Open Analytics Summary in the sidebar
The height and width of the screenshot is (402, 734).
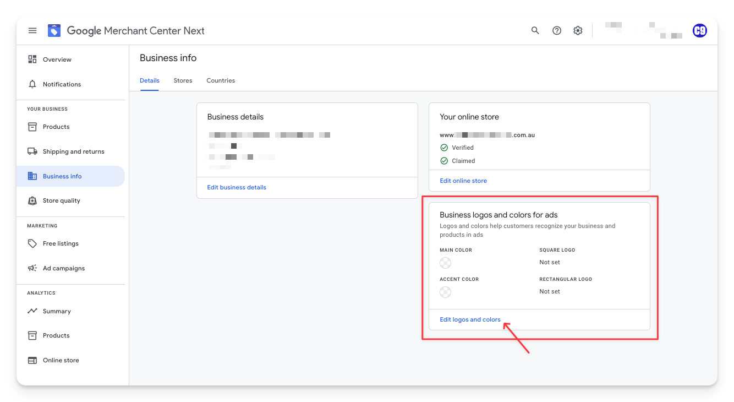(57, 311)
